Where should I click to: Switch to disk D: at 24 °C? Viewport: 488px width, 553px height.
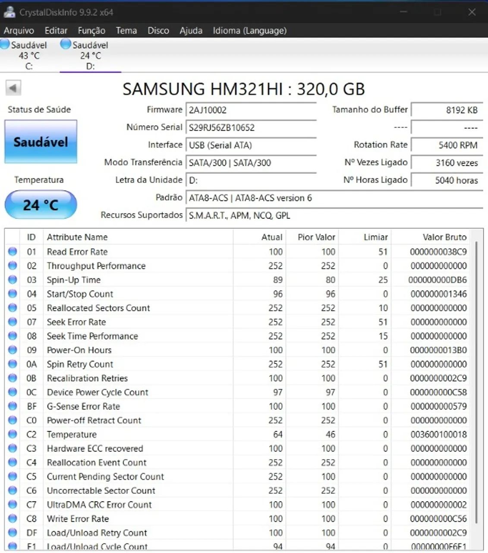click(x=90, y=55)
